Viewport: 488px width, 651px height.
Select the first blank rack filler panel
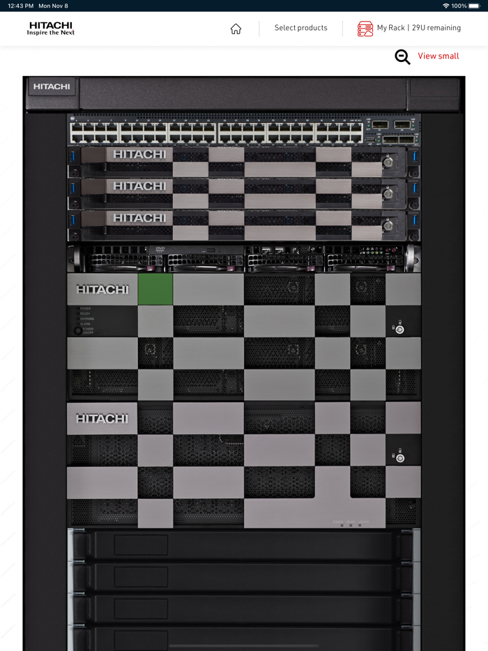point(244,545)
